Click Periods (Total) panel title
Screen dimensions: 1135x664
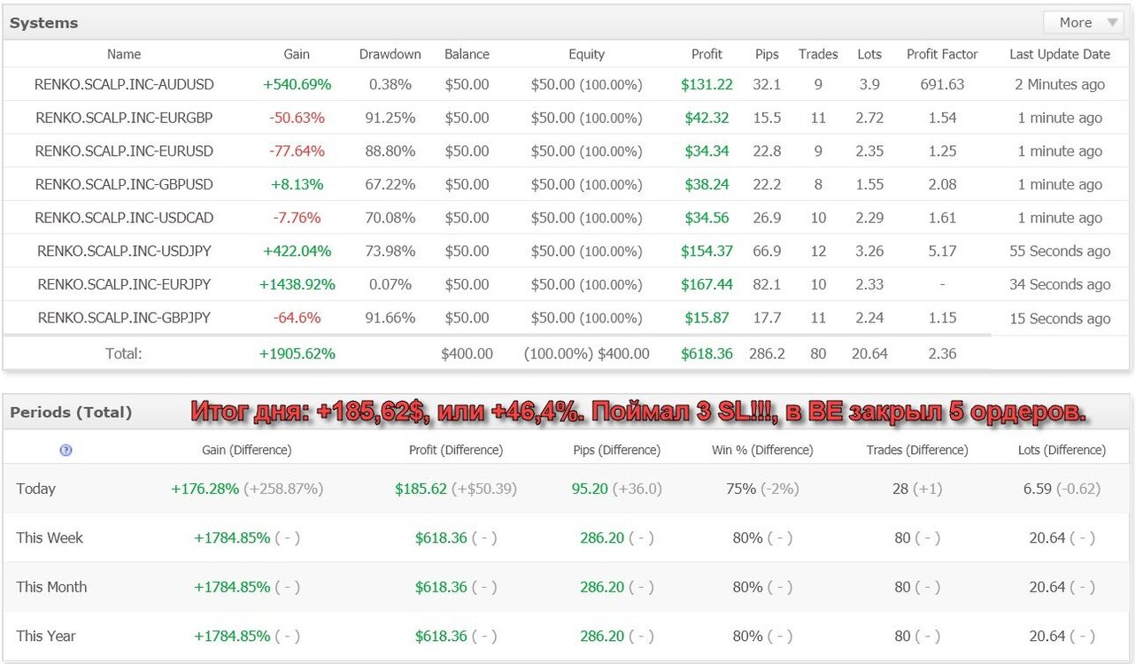coord(71,412)
